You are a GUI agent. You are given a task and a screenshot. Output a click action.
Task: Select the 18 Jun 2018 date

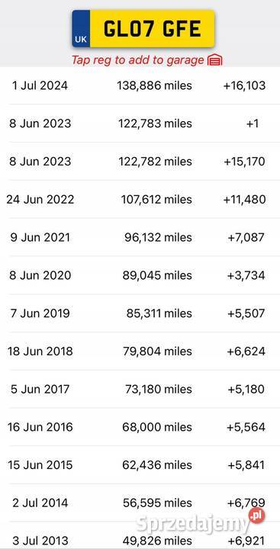pyautogui.click(x=40, y=352)
